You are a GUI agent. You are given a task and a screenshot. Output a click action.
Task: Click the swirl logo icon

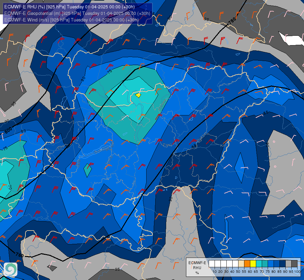(x=11, y=269)
